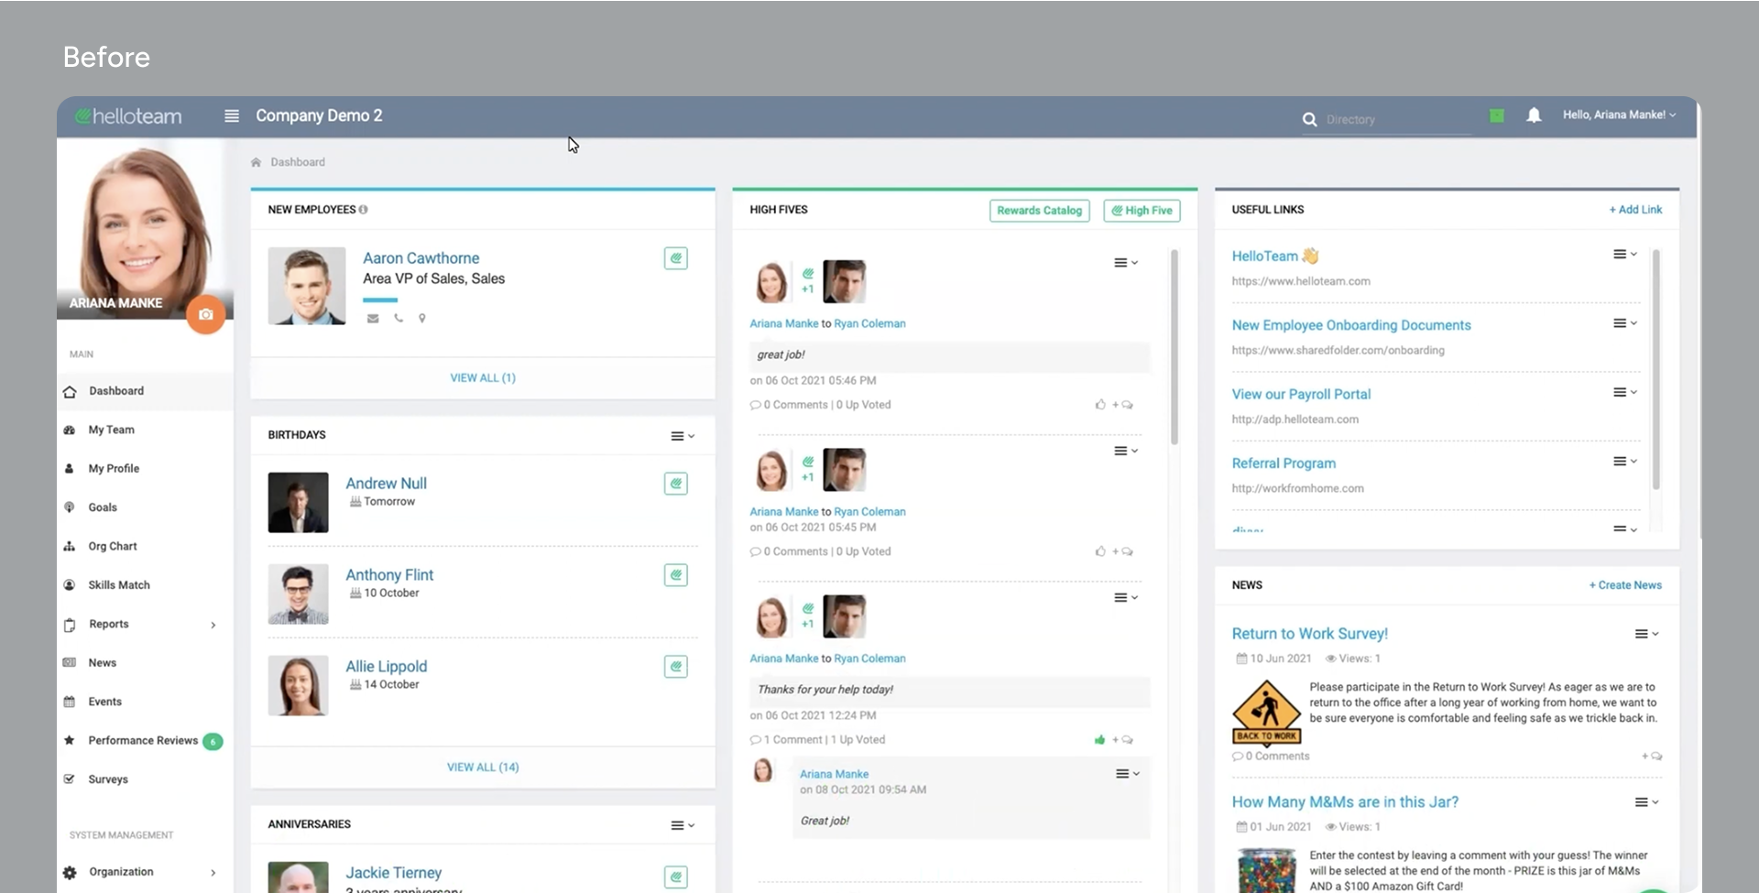
Task: Toggle green thumbs-up on 'Thanks for your help'
Action: 1099,740
